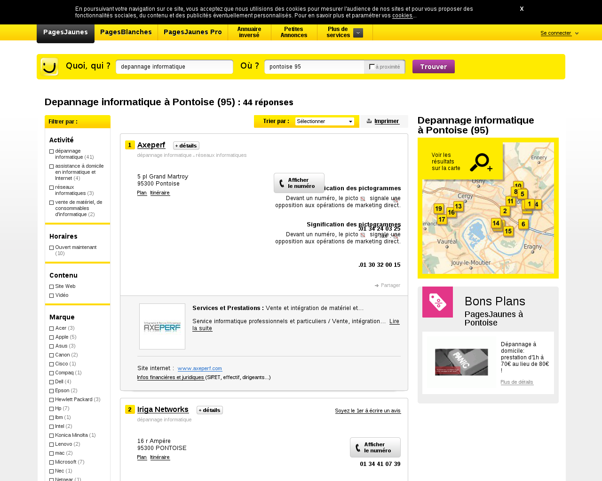The height and width of the screenshot is (481, 602).
Task: Click the Axeperf company logo thumbnail
Action: [x=162, y=326]
